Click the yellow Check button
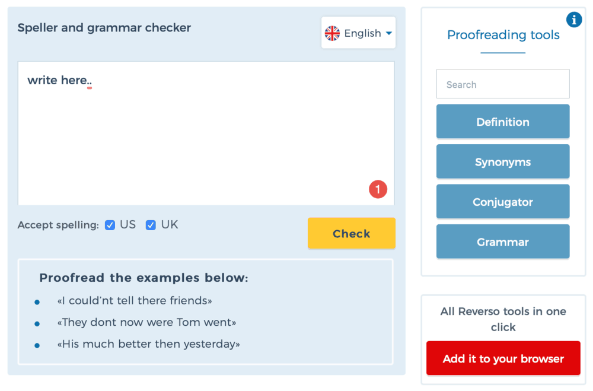 [351, 233]
